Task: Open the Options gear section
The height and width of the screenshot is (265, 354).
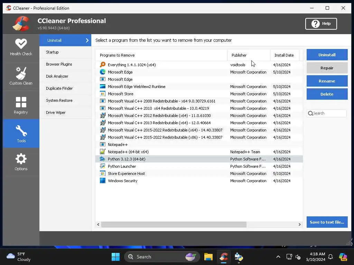Action: click(x=21, y=162)
